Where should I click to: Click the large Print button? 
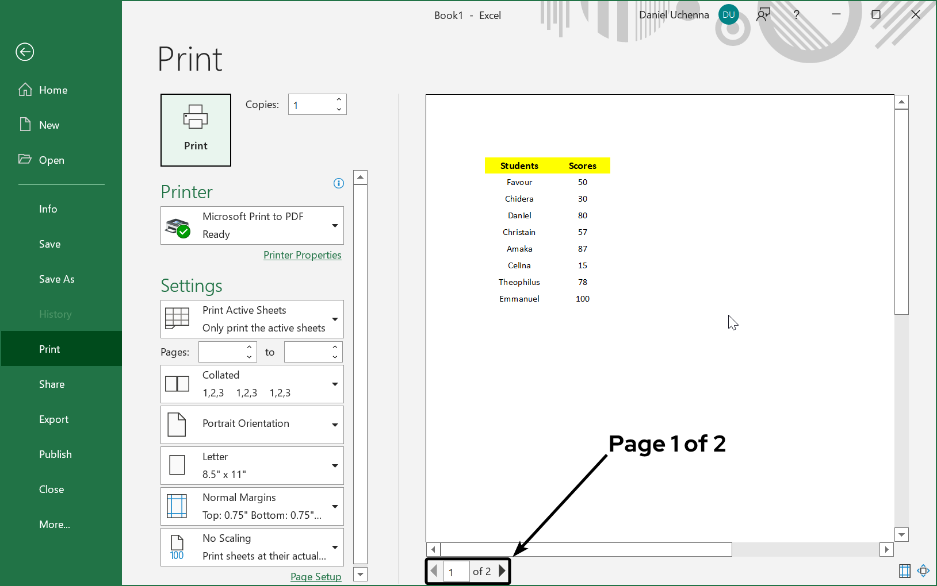tap(196, 130)
